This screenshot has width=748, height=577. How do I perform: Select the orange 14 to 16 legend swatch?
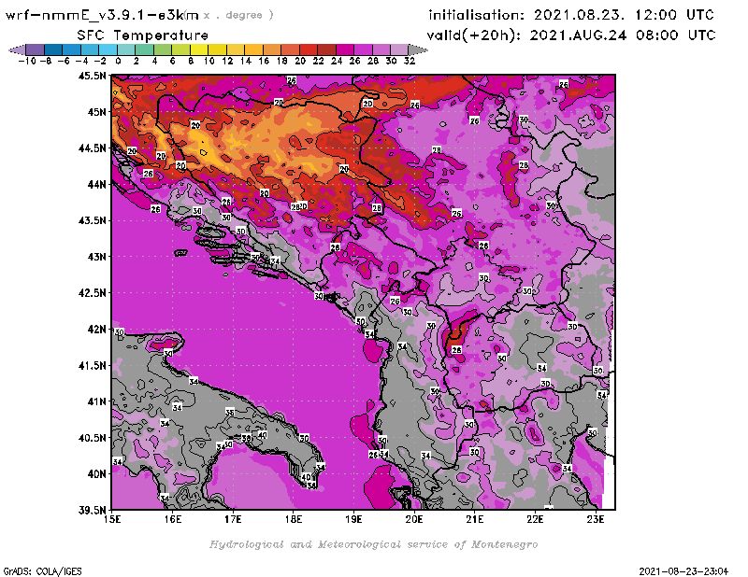point(253,49)
